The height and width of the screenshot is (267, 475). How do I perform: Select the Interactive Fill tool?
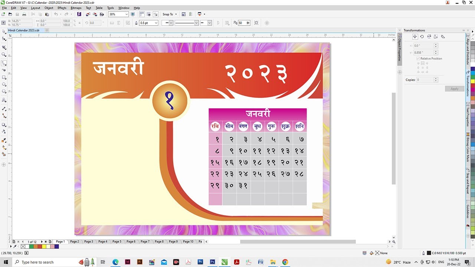point(4,147)
